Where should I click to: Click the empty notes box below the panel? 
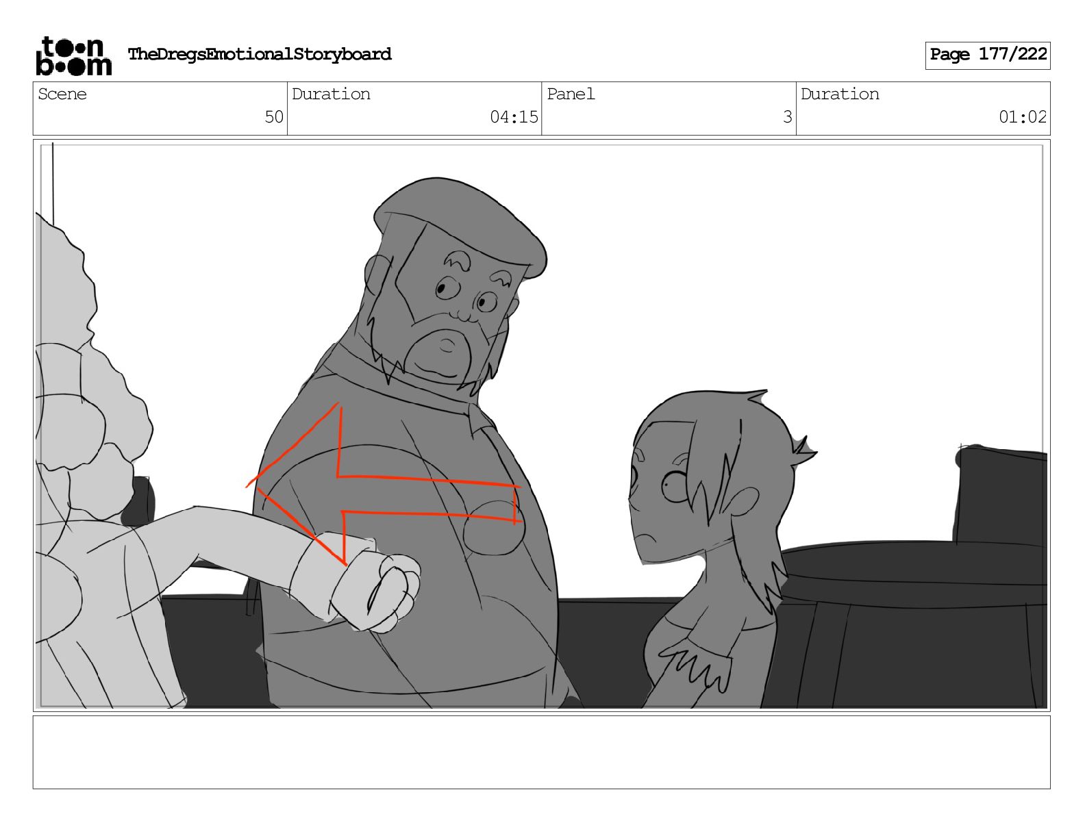(x=542, y=752)
